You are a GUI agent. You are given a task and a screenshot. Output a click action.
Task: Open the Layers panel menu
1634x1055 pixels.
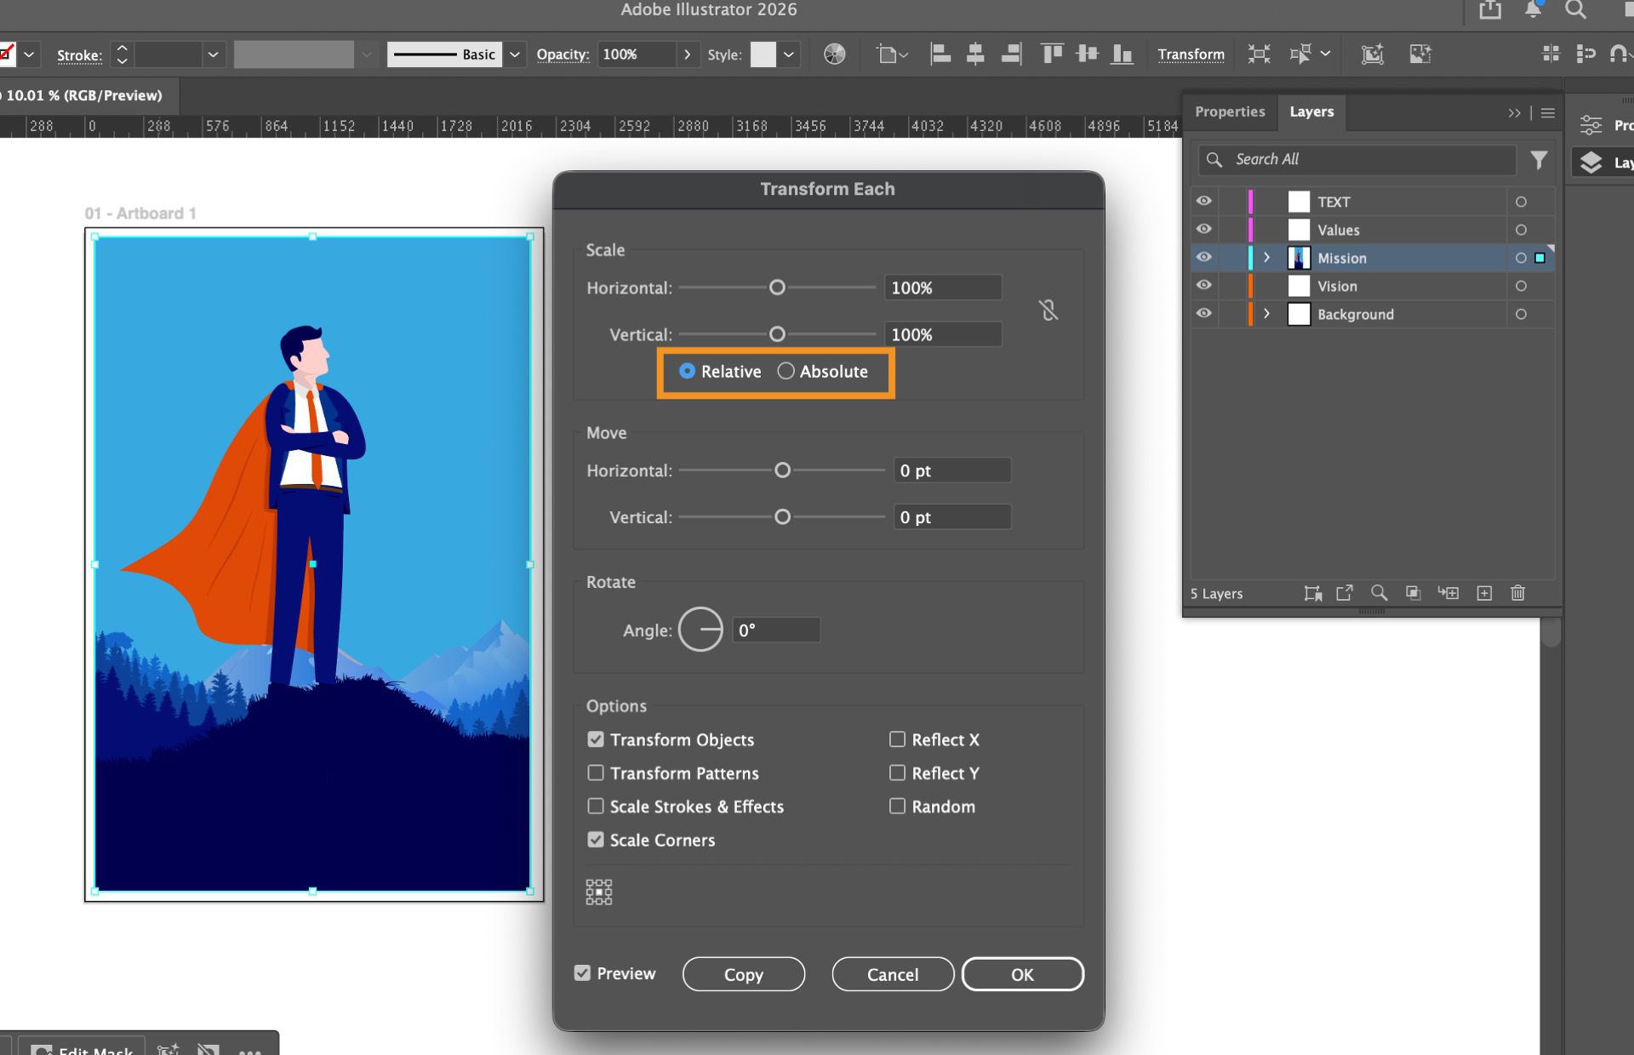1547,112
